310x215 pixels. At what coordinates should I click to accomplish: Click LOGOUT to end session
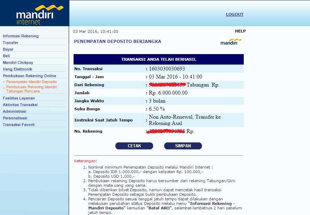(x=234, y=14)
